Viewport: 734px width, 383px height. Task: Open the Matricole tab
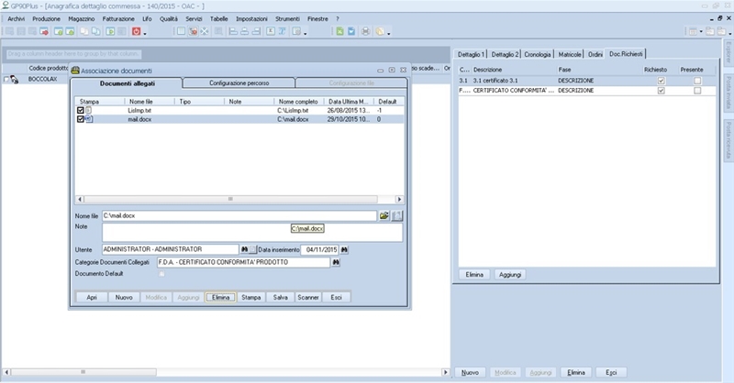pos(570,54)
